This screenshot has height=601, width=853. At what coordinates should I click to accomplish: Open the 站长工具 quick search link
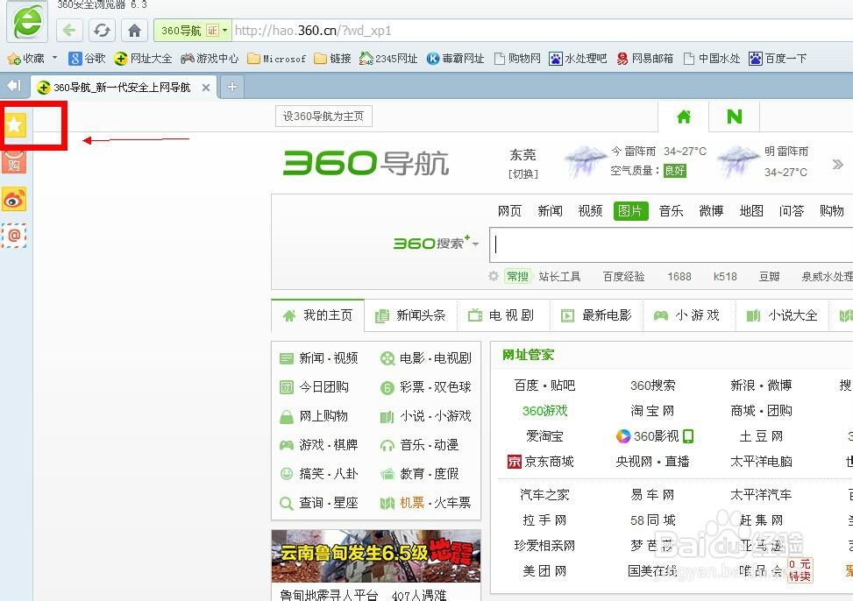tap(559, 276)
